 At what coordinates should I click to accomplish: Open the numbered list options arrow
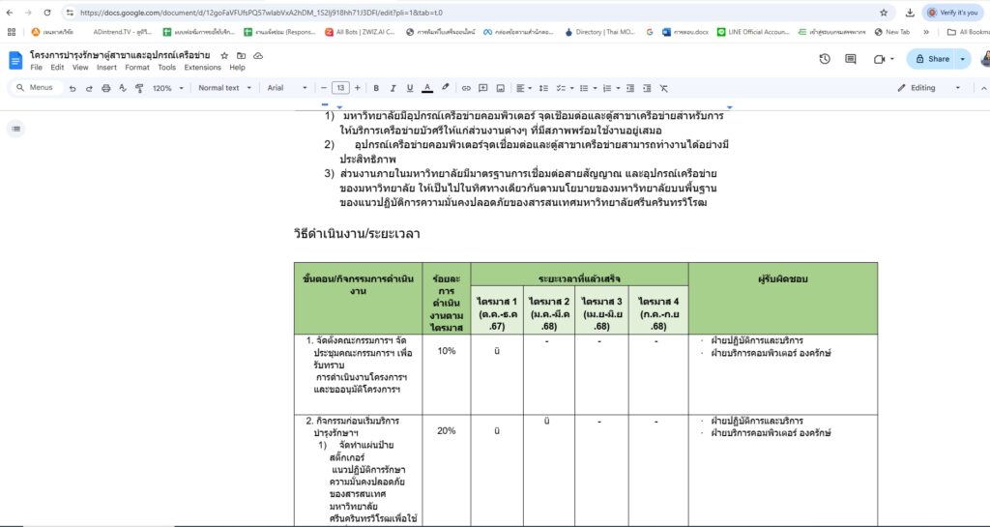tap(618, 88)
